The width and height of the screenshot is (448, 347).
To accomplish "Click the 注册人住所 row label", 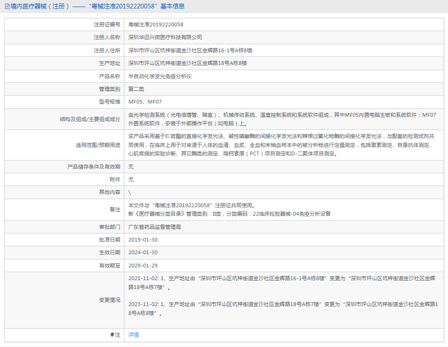I will [107, 50].
